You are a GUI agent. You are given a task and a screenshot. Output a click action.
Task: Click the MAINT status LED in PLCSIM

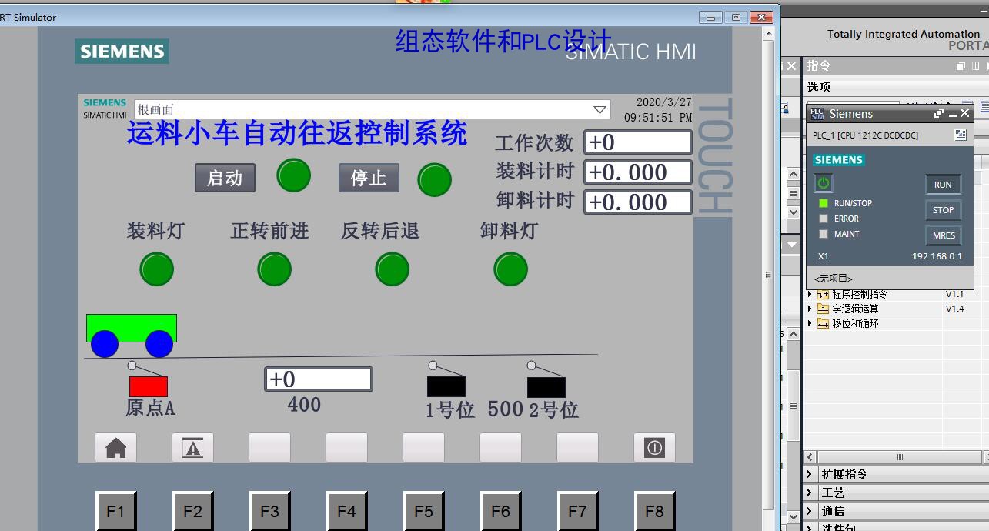coord(824,234)
